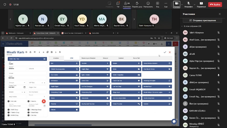Toggle the WhatsApp Onayı switch
The height and width of the screenshot is (128, 227).
click(x=29, y=110)
